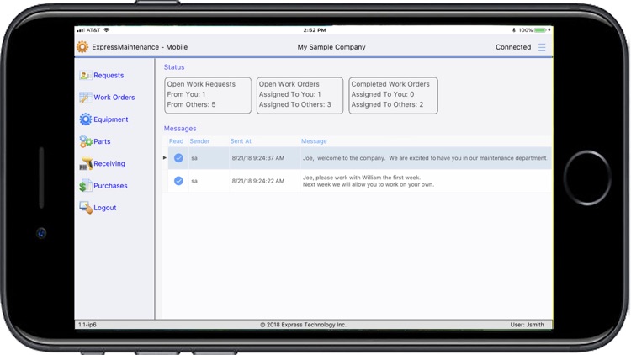
Task: Click the '© 2018 Express Technology Inc.' footer
Action: [x=303, y=325]
